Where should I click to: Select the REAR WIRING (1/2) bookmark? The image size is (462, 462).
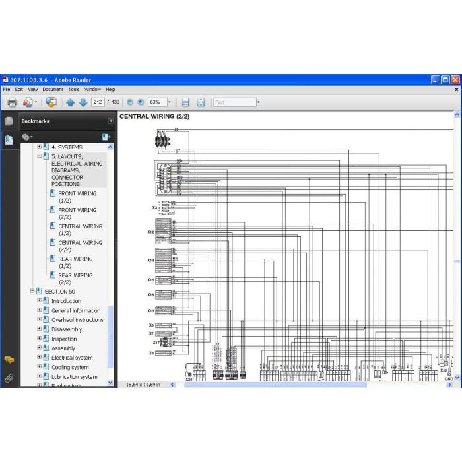coord(75,262)
